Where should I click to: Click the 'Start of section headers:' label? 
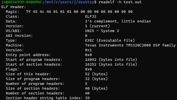[x=34, y=64]
